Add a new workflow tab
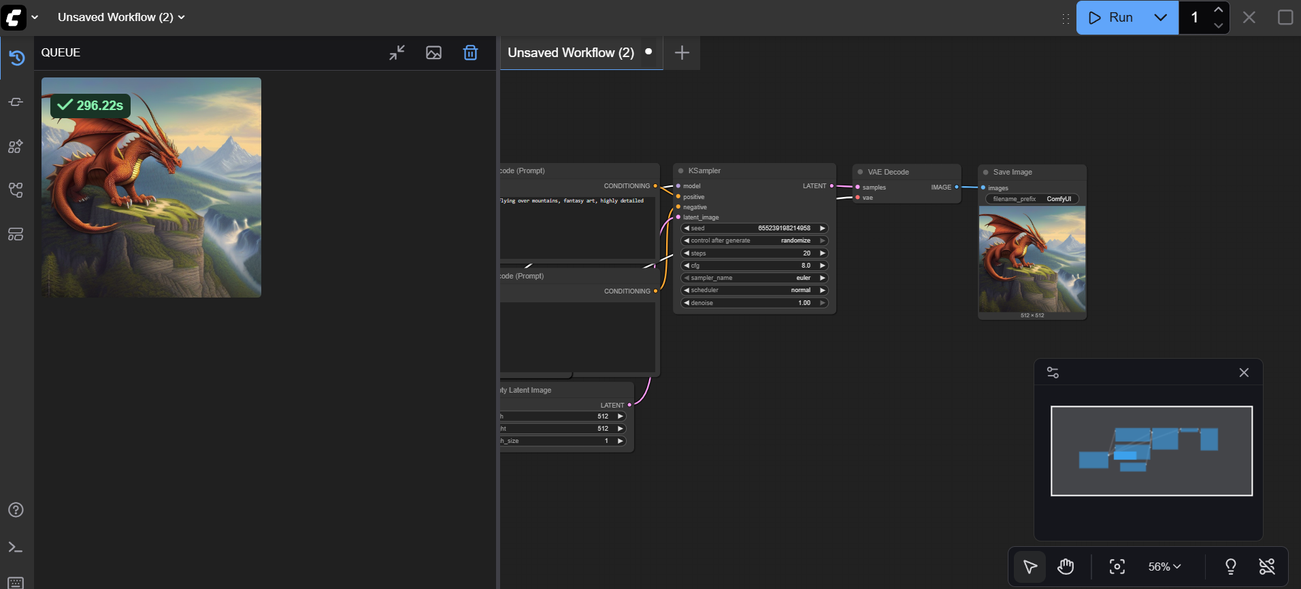 [x=682, y=53]
